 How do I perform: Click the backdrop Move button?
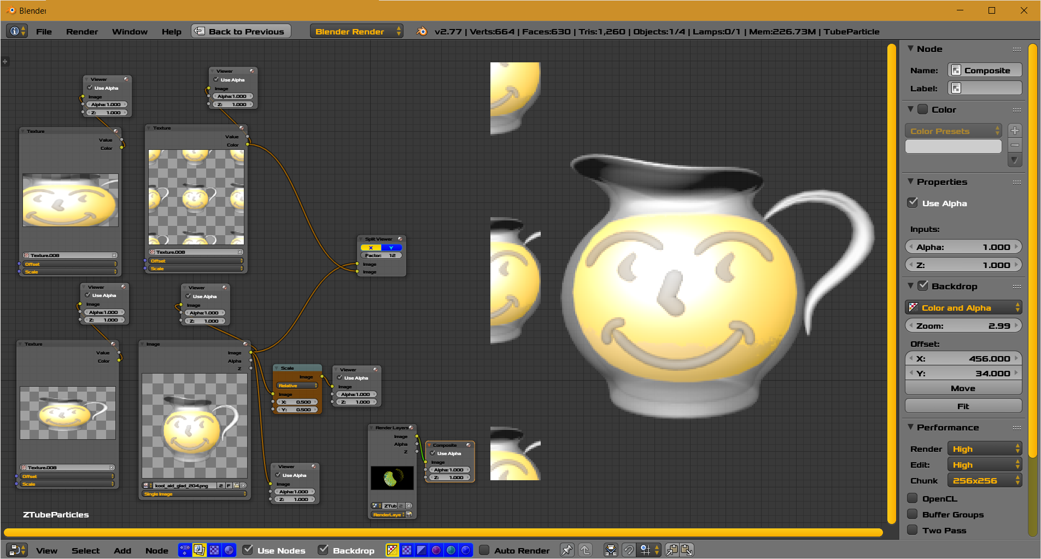pyautogui.click(x=963, y=388)
